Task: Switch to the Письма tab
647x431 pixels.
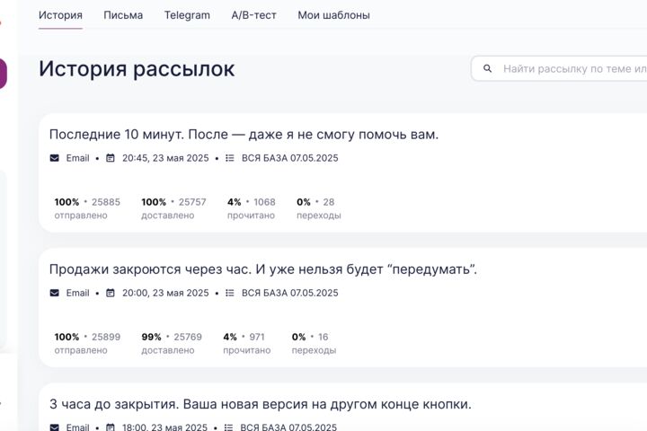Action: (x=123, y=15)
